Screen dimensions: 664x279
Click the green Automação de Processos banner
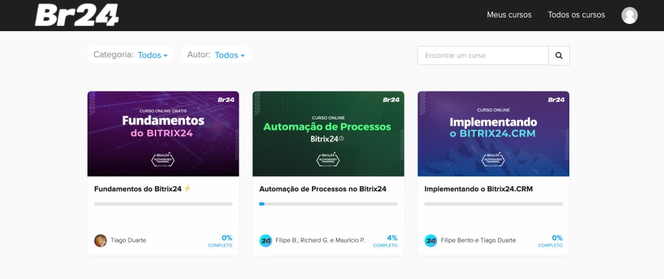328,134
